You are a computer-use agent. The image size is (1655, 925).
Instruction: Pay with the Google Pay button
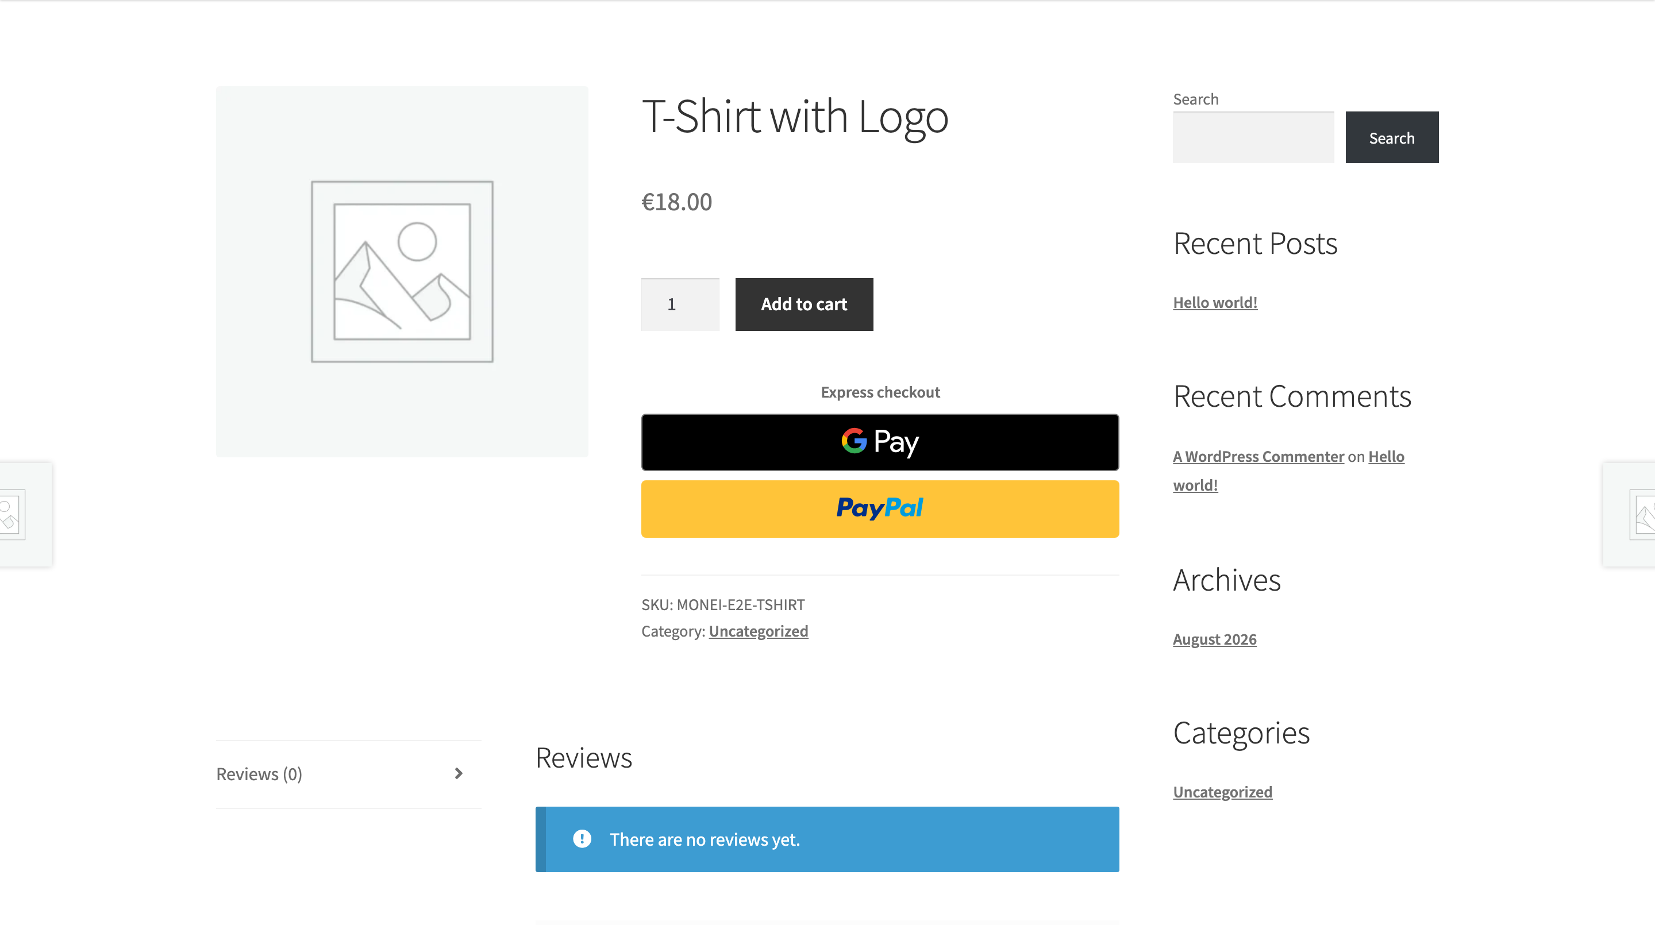[880, 442]
